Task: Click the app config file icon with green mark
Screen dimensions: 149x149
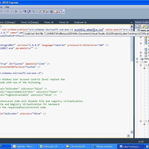Action: (146, 40)
